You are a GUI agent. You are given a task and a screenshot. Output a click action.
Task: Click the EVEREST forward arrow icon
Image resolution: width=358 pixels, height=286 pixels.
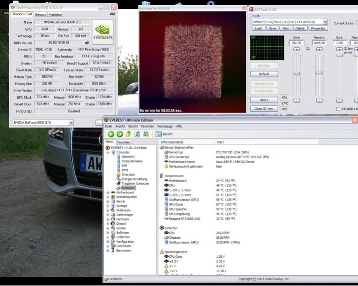[x=119, y=134]
